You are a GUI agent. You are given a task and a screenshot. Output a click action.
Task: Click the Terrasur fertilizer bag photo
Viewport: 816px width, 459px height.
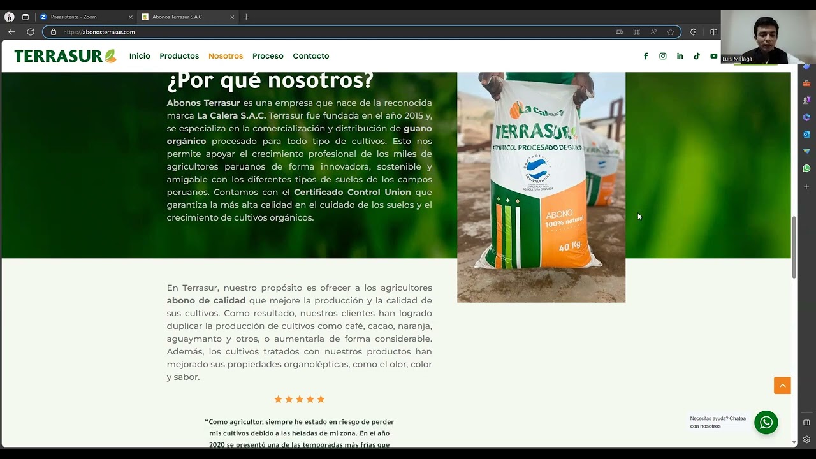coord(541,187)
